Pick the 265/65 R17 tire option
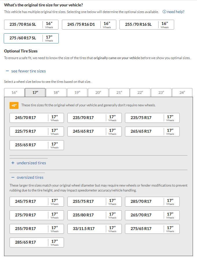This screenshot has height=259, width=197. (x=152, y=132)
